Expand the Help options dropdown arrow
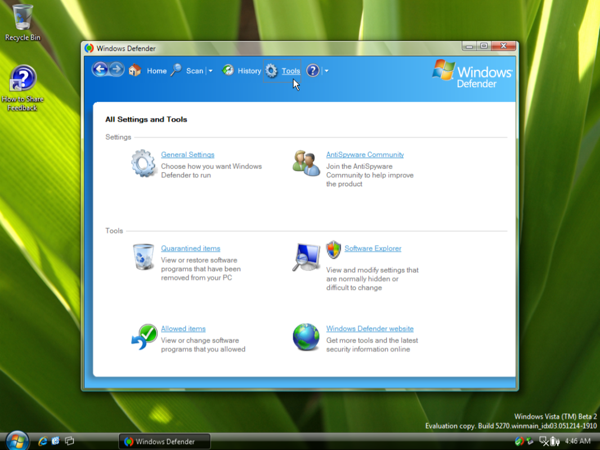Screen dimensions: 600x450 (x=326, y=71)
